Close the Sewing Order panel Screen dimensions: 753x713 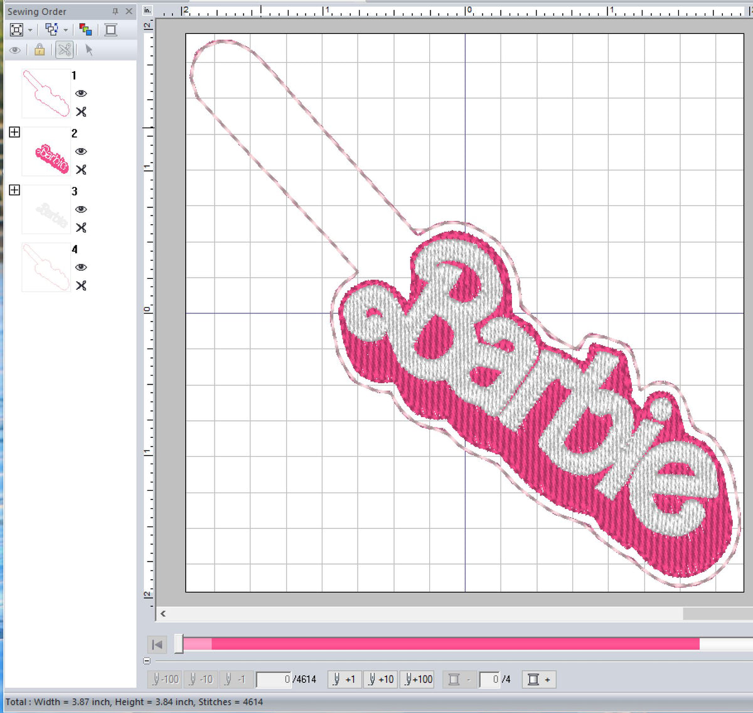[129, 11]
